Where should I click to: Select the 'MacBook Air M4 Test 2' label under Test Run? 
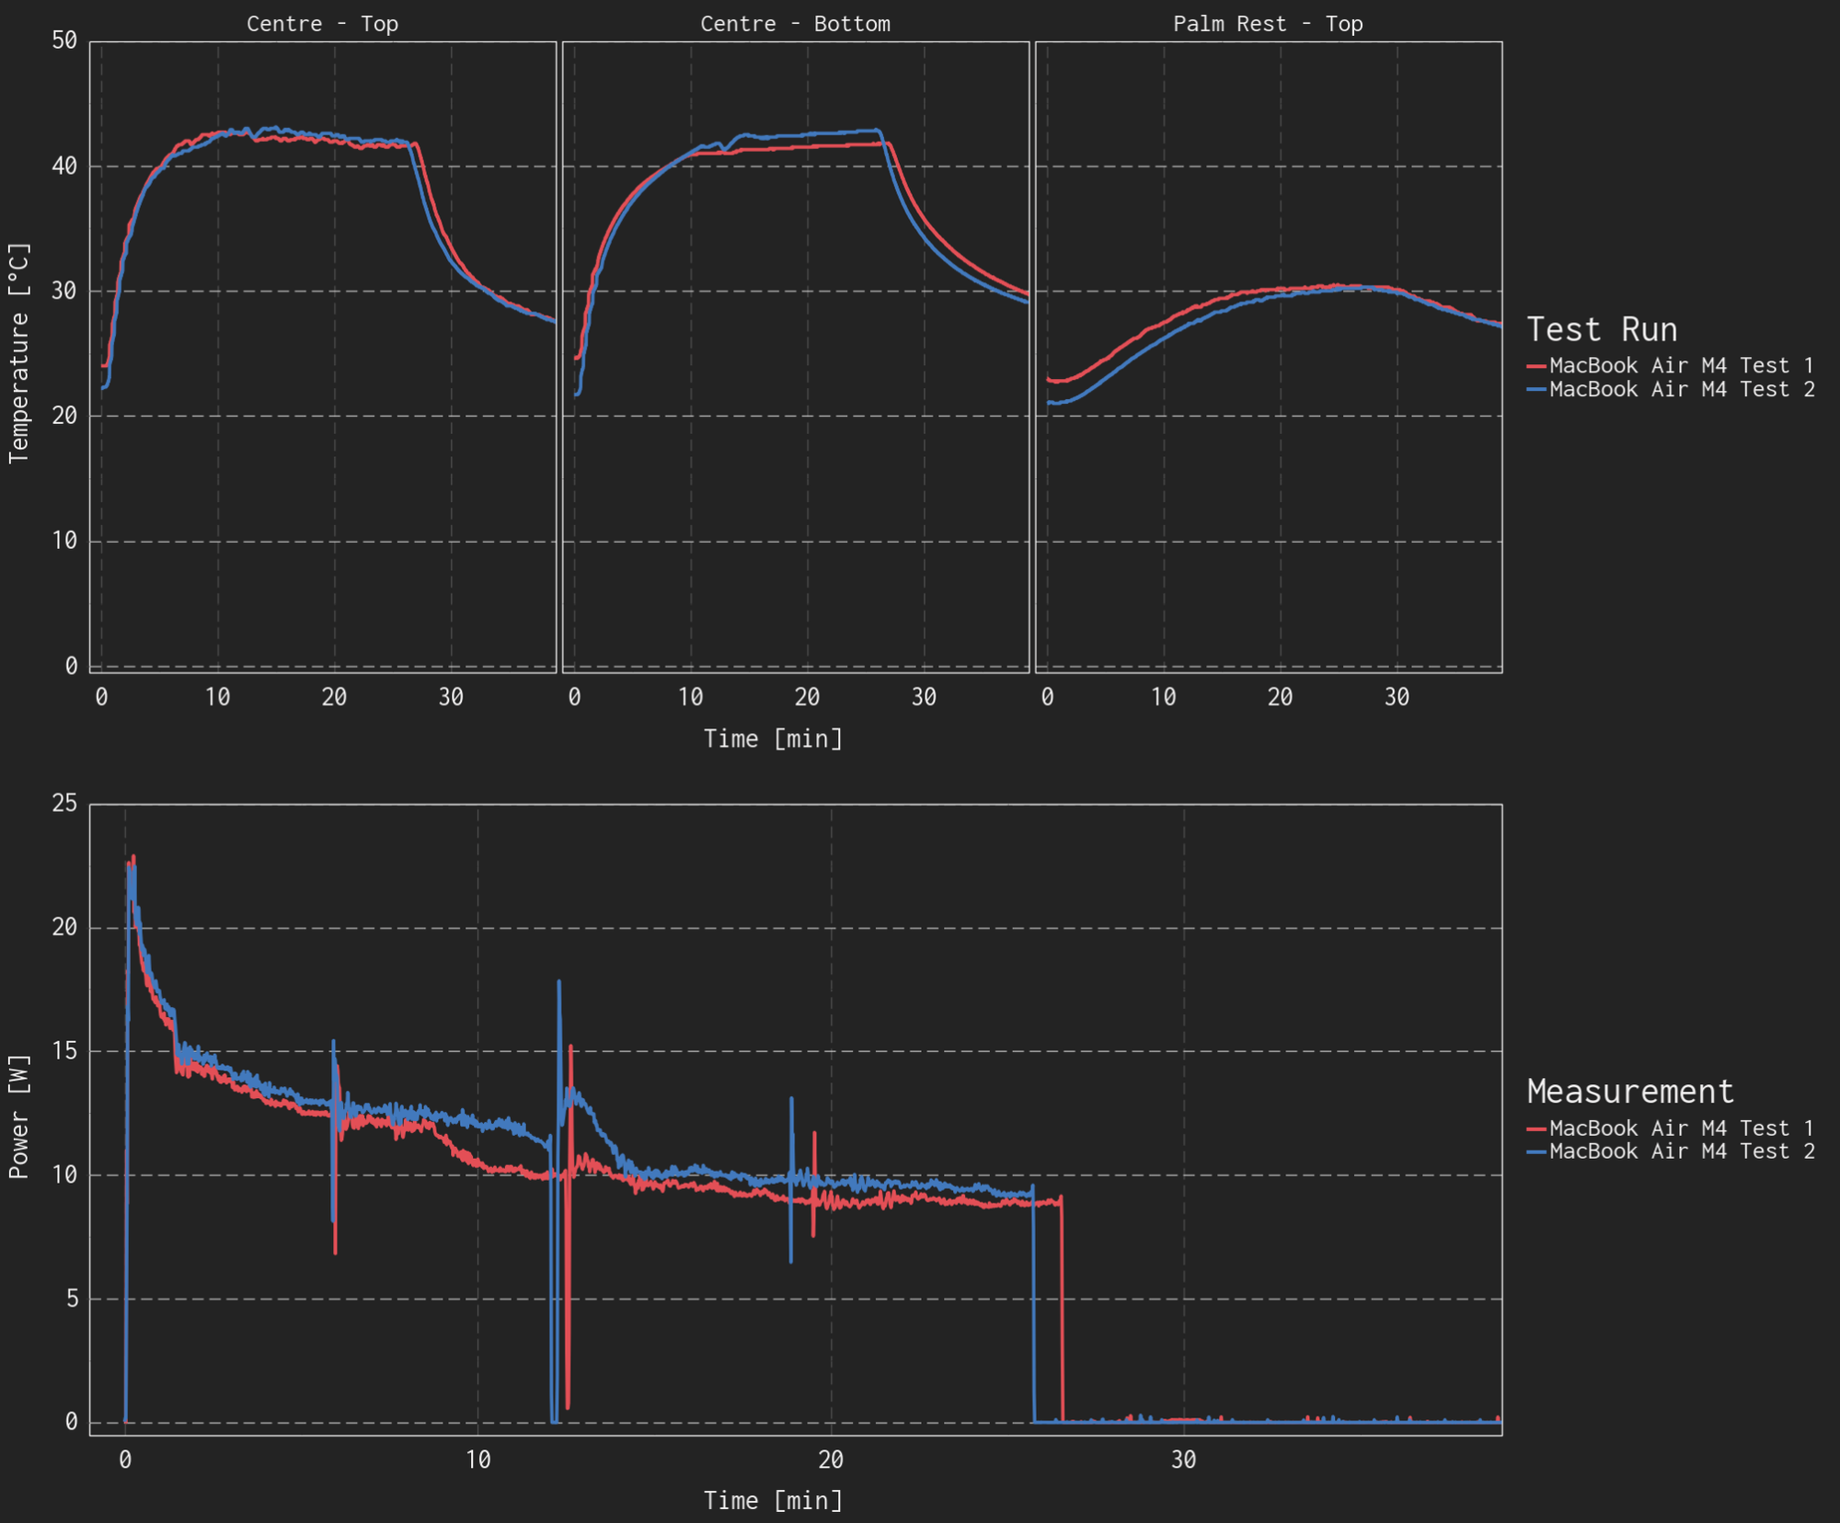pos(1681,390)
